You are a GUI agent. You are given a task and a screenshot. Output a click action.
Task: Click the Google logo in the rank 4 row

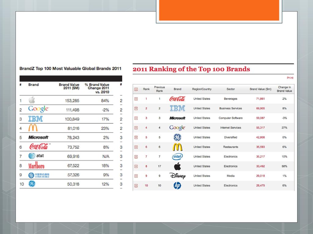tap(177, 128)
